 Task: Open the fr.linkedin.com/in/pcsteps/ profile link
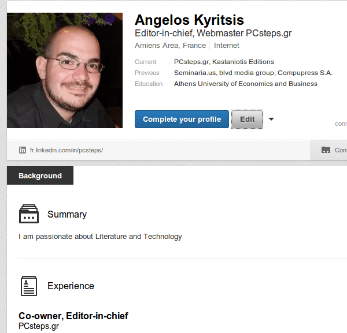[x=67, y=150]
